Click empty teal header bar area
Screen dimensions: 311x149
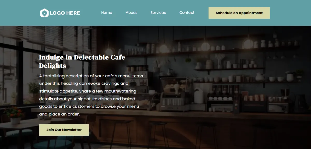coord(290,13)
